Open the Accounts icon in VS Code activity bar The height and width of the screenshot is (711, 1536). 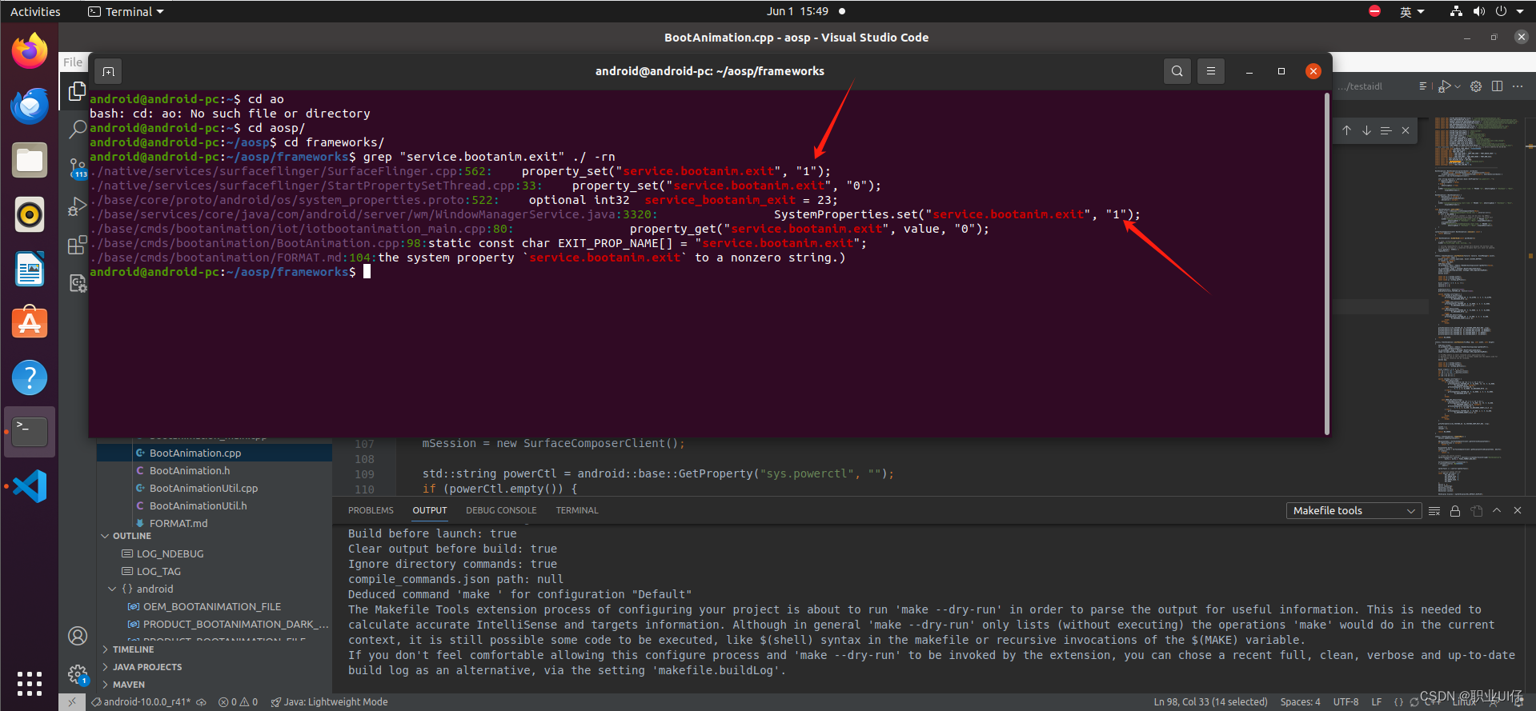(78, 636)
